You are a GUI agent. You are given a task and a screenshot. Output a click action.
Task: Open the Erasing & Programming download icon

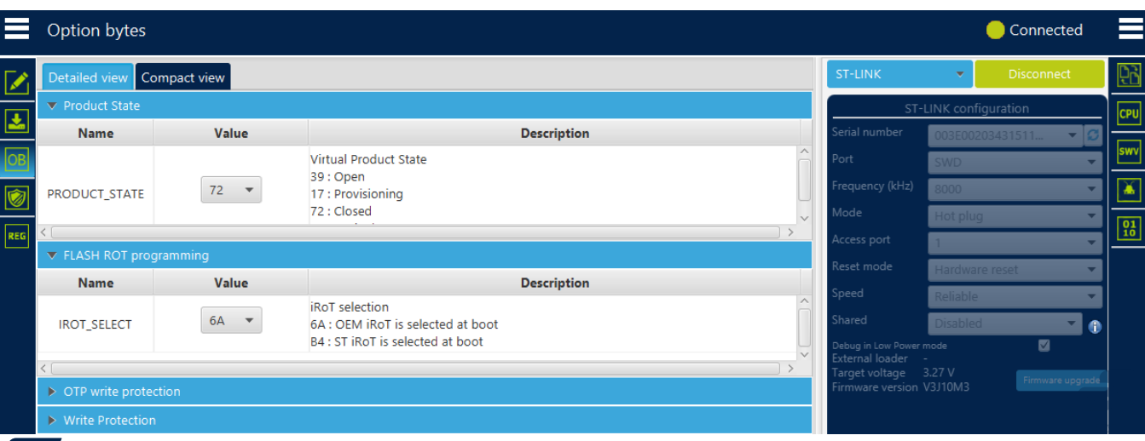17,120
